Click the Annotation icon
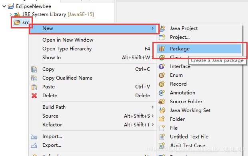The height and width of the screenshot is (156, 248). 162,93
